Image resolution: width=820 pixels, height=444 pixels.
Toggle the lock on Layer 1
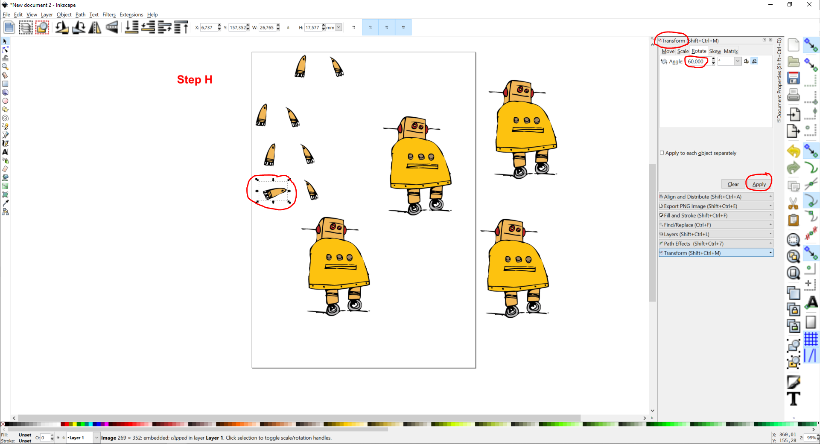tap(64, 438)
